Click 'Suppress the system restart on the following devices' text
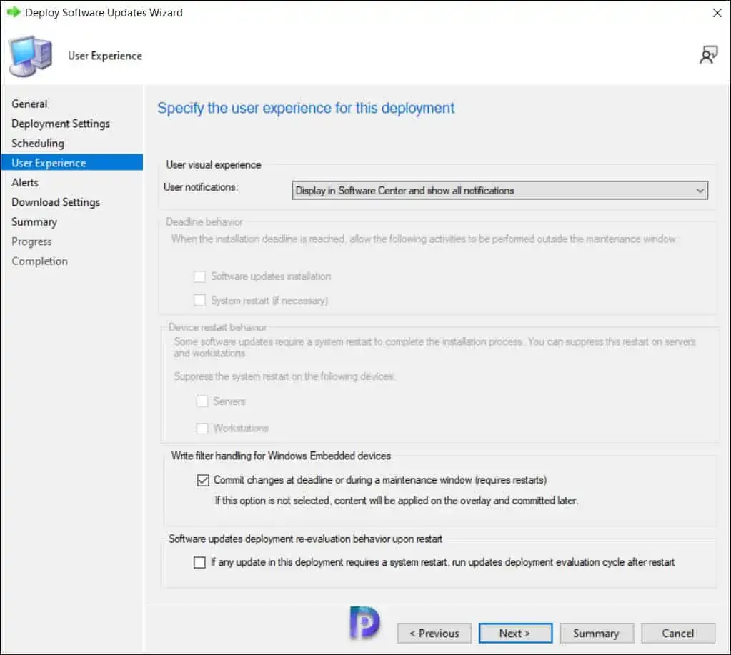The height and width of the screenshot is (655, 731). [284, 376]
